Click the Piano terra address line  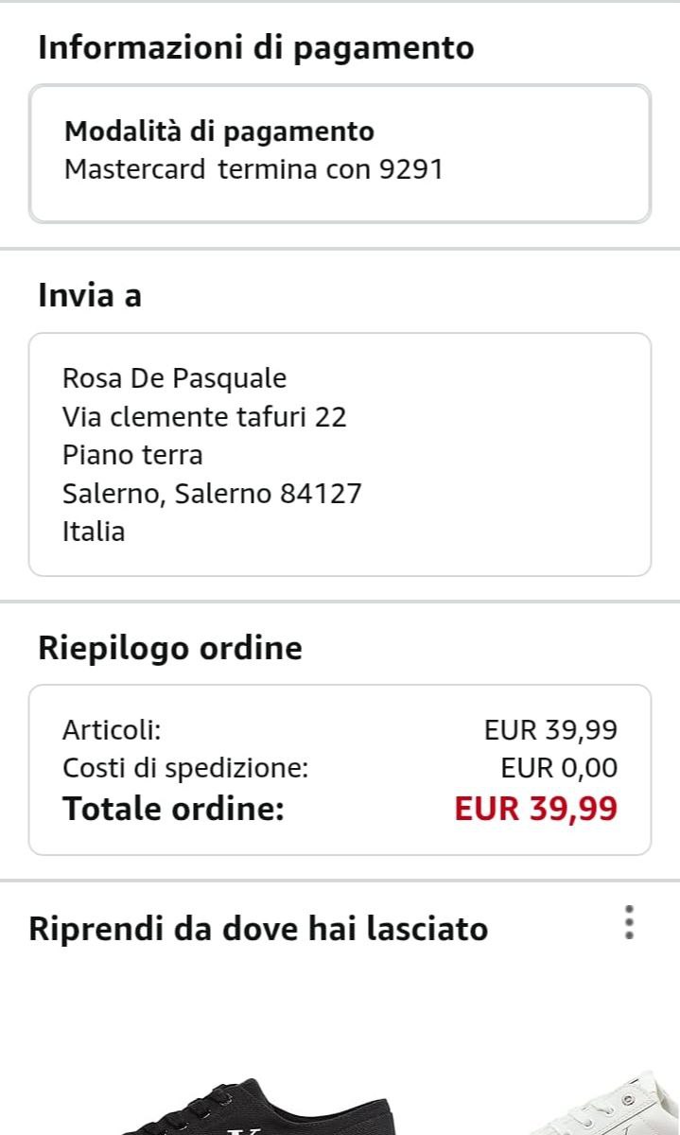pyautogui.click(x=132, y=455)
